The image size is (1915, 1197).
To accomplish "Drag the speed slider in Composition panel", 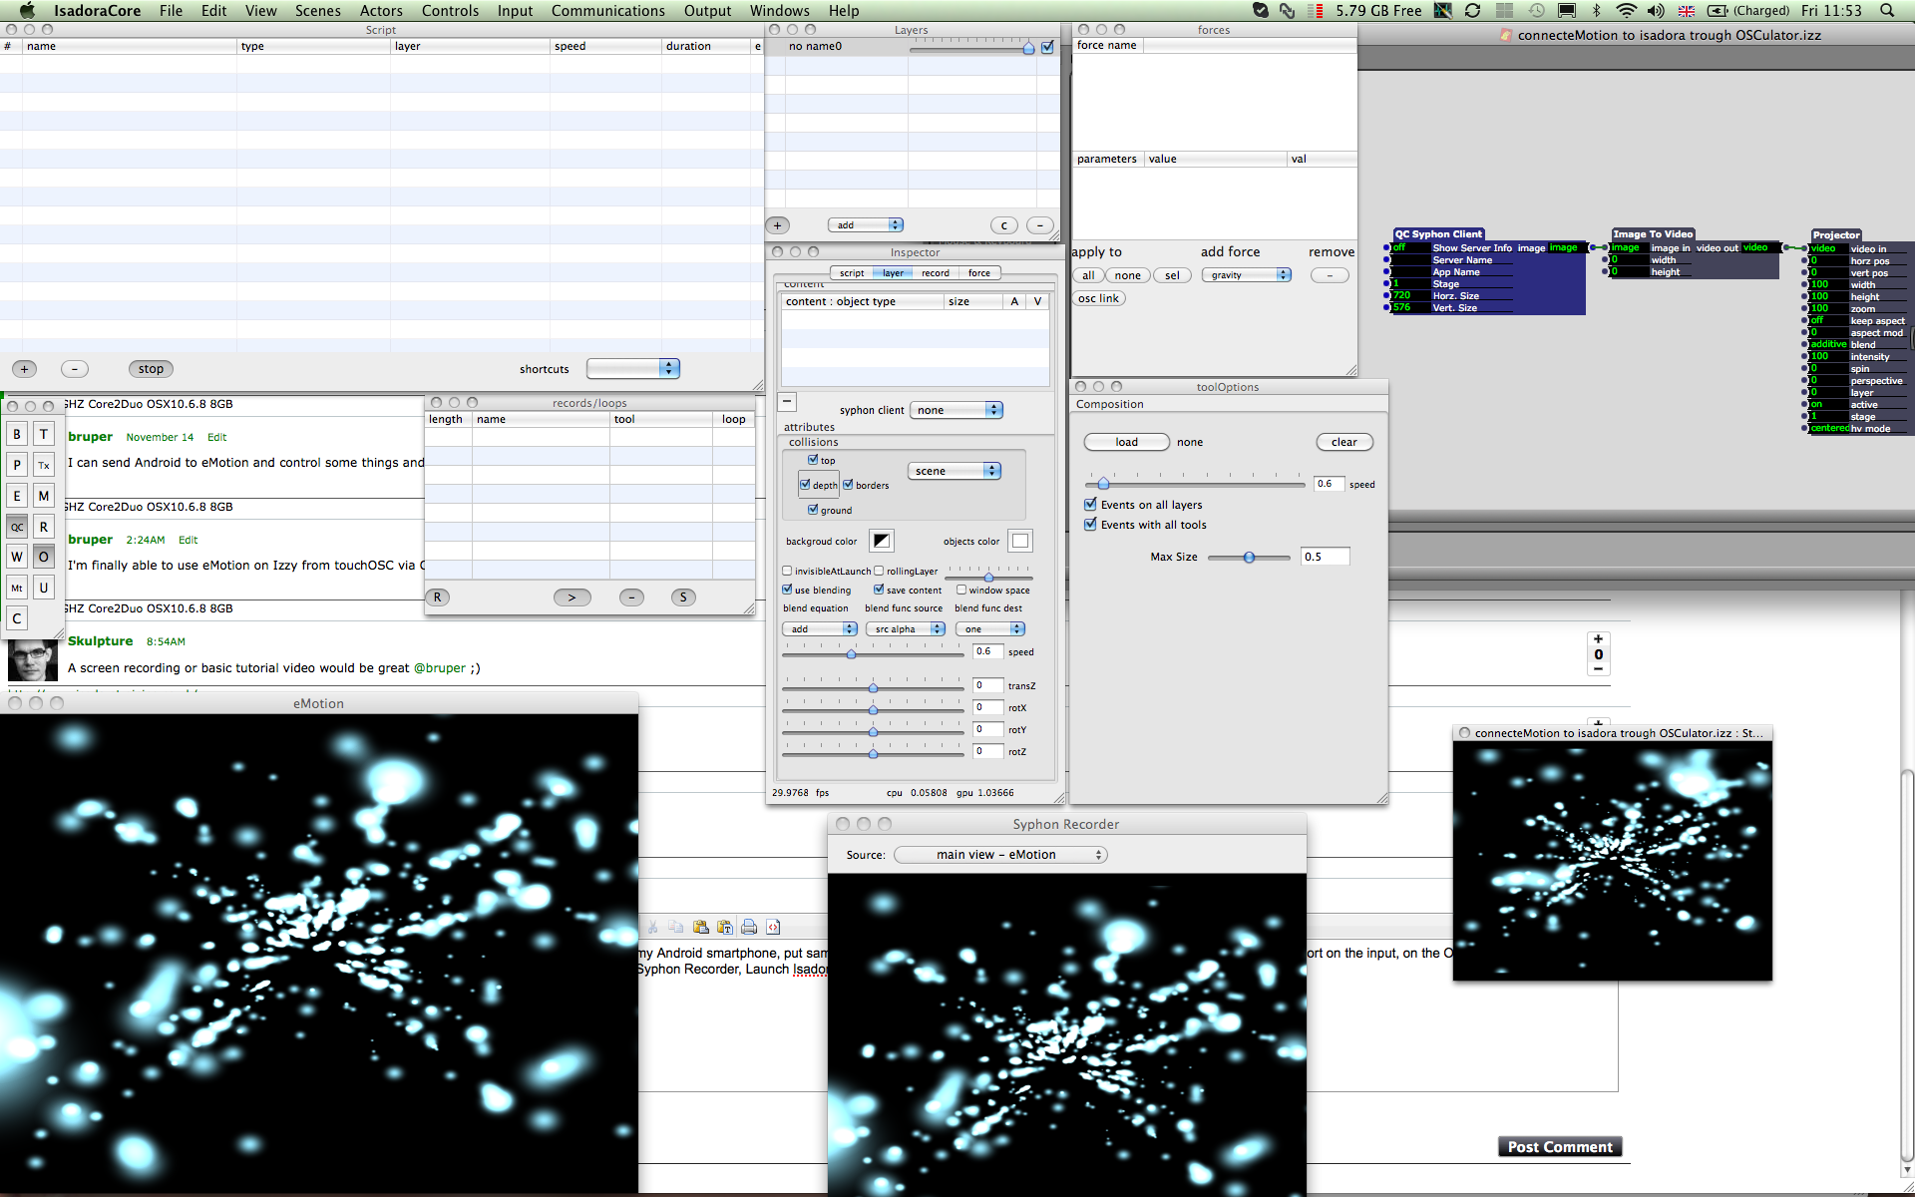I will pos(1103,483).
